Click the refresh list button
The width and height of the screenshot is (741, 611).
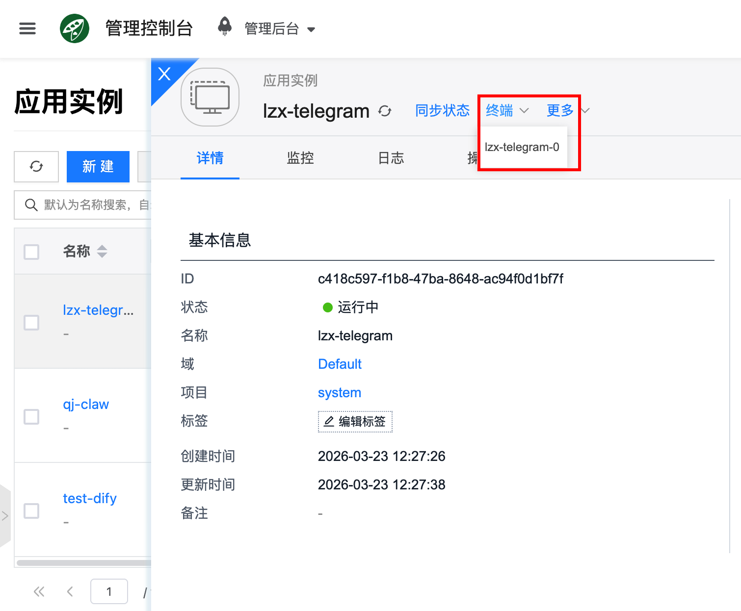(36, 167)
